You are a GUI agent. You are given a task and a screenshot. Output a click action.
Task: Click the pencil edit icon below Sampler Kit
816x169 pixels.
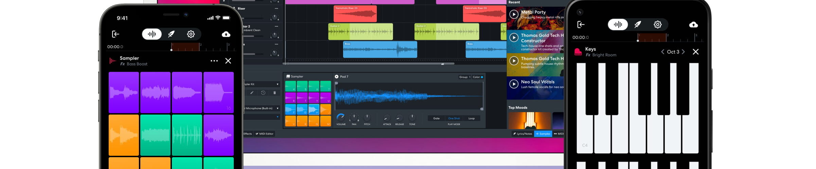click(252, 93)
